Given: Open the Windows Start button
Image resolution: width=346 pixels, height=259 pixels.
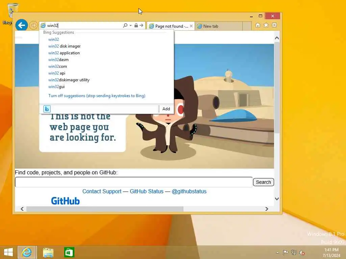Looking at the screenshot, I should (x=8, y=252).
